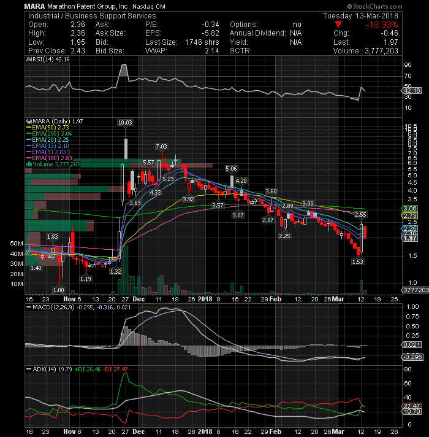Click the 1.53 March low price label
The width and height of the screenshot is (429, 437).
pyautogui.click(x=358, y=262)
